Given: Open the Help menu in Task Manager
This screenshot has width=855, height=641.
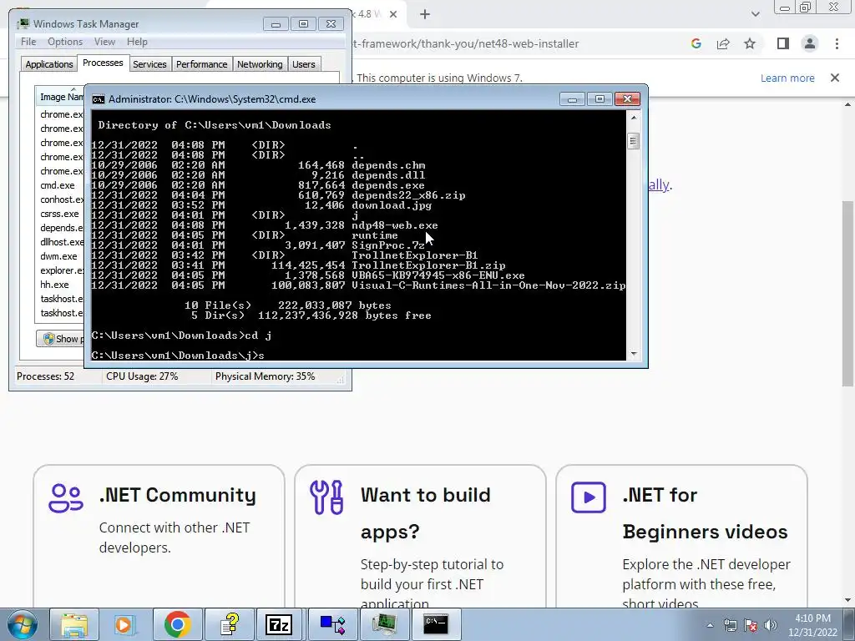Looking at the screenshot, I should point(137,42).
